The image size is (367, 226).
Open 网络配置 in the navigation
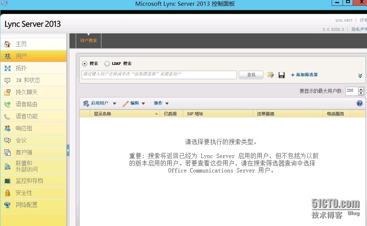[x=33, y=205]
